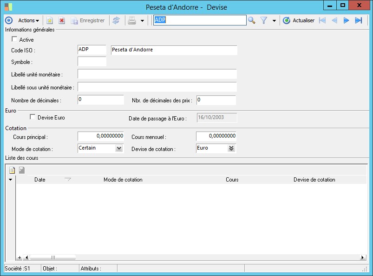Image resolution: width=373 pixels, height=276 pixels.
Task: Click the magnifying glass search icon
Action: click(252, 20)
